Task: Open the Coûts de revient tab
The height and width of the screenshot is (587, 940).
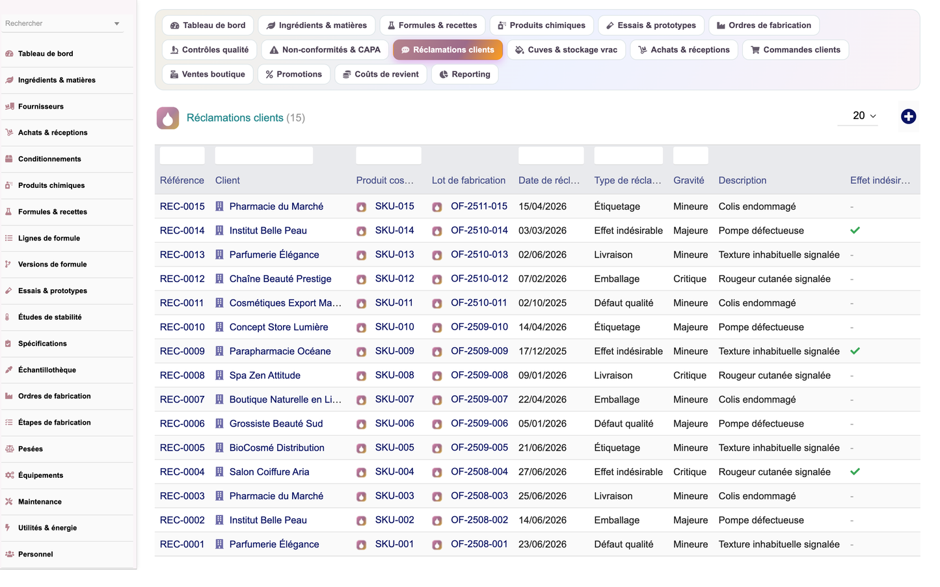Action: pos(381,75)
